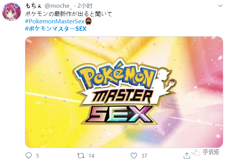Viewport: 226px width, 162px height.
Task: Retweet this post using the retweet icon
Action: point(81,156)
